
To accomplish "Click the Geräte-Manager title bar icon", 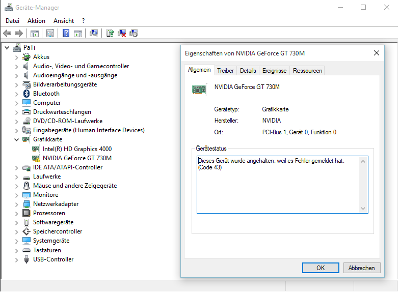I will point(9,7).
